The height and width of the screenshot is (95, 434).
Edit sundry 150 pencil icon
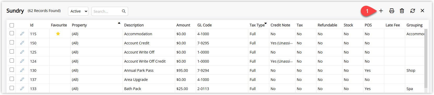pyautogui.click(x=22, y=43)
